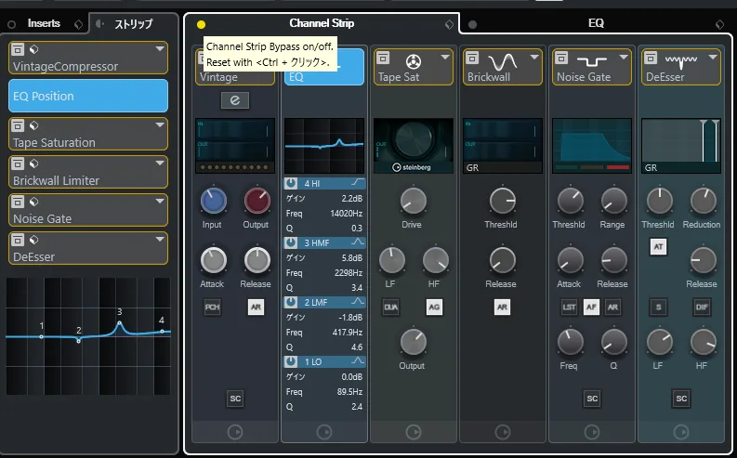The width and height of the screenshot is (737, 458).
Task: Select EQ curve point 3 in thumbnail
Action: coord(119,322)
